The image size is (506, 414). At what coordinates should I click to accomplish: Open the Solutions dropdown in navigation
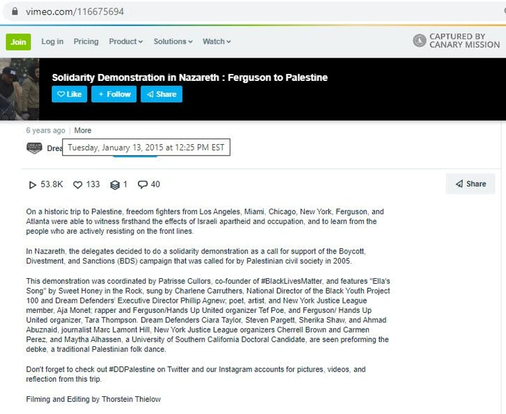[173, 42]
